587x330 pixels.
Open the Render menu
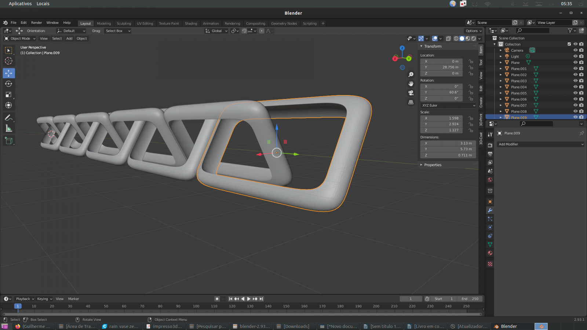(36, 22)
